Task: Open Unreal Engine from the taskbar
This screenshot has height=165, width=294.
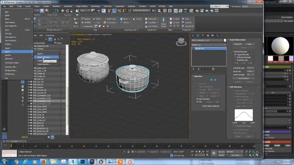Action: tap(101, 162)
